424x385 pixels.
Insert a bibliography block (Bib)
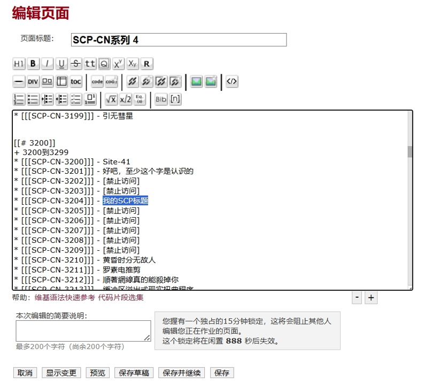point(161,99)
